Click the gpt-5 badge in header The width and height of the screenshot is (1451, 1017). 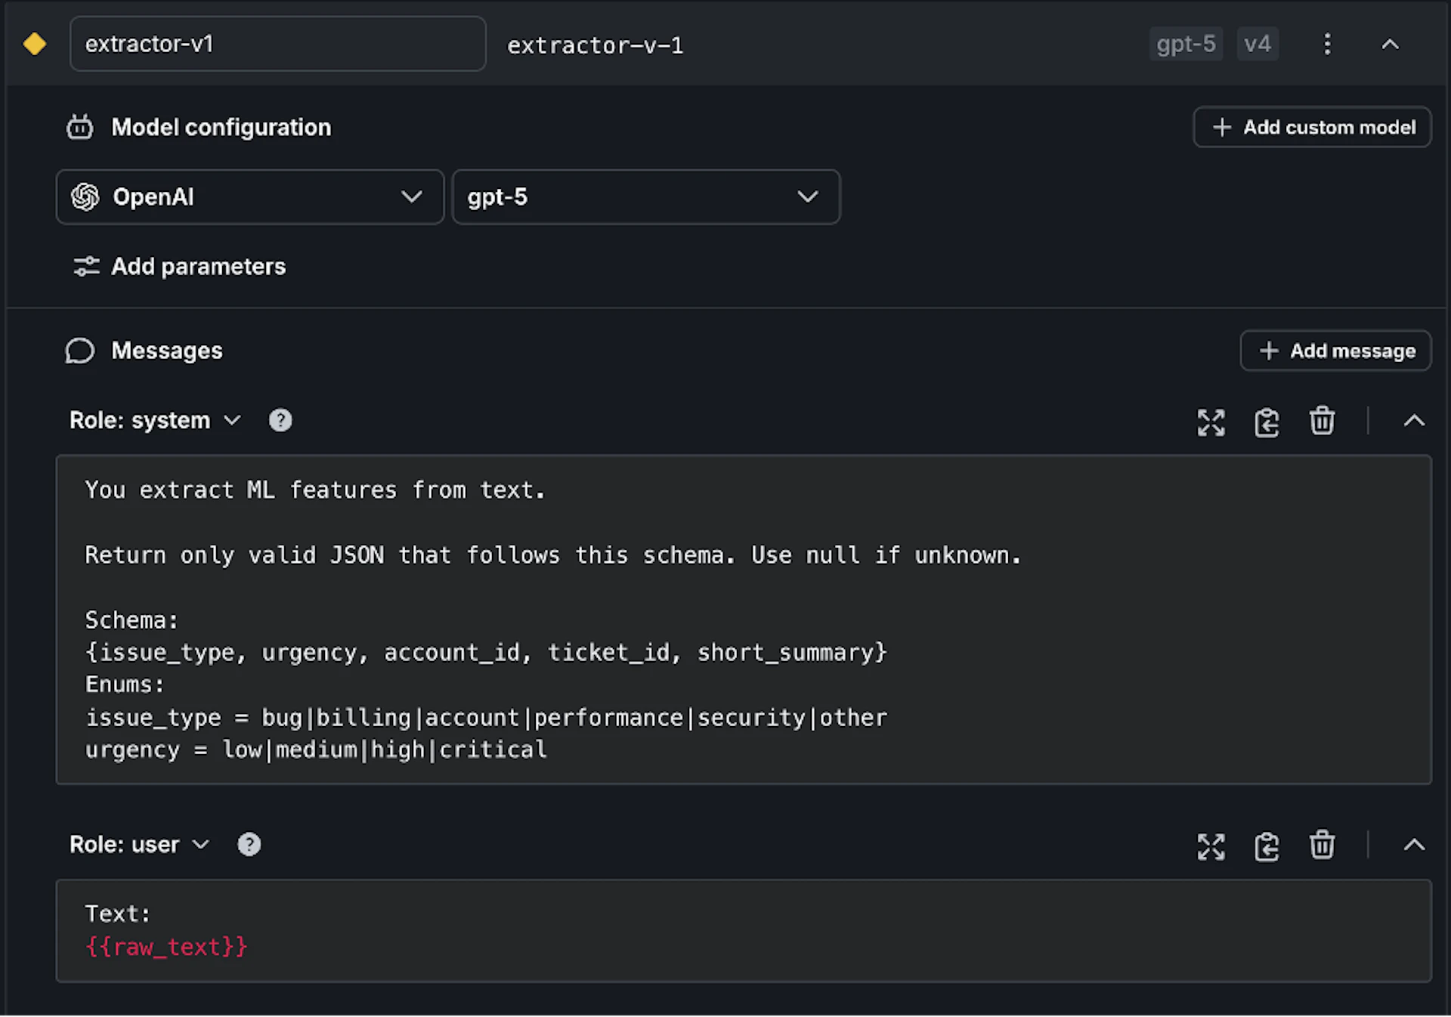[x=1186, y=44]
